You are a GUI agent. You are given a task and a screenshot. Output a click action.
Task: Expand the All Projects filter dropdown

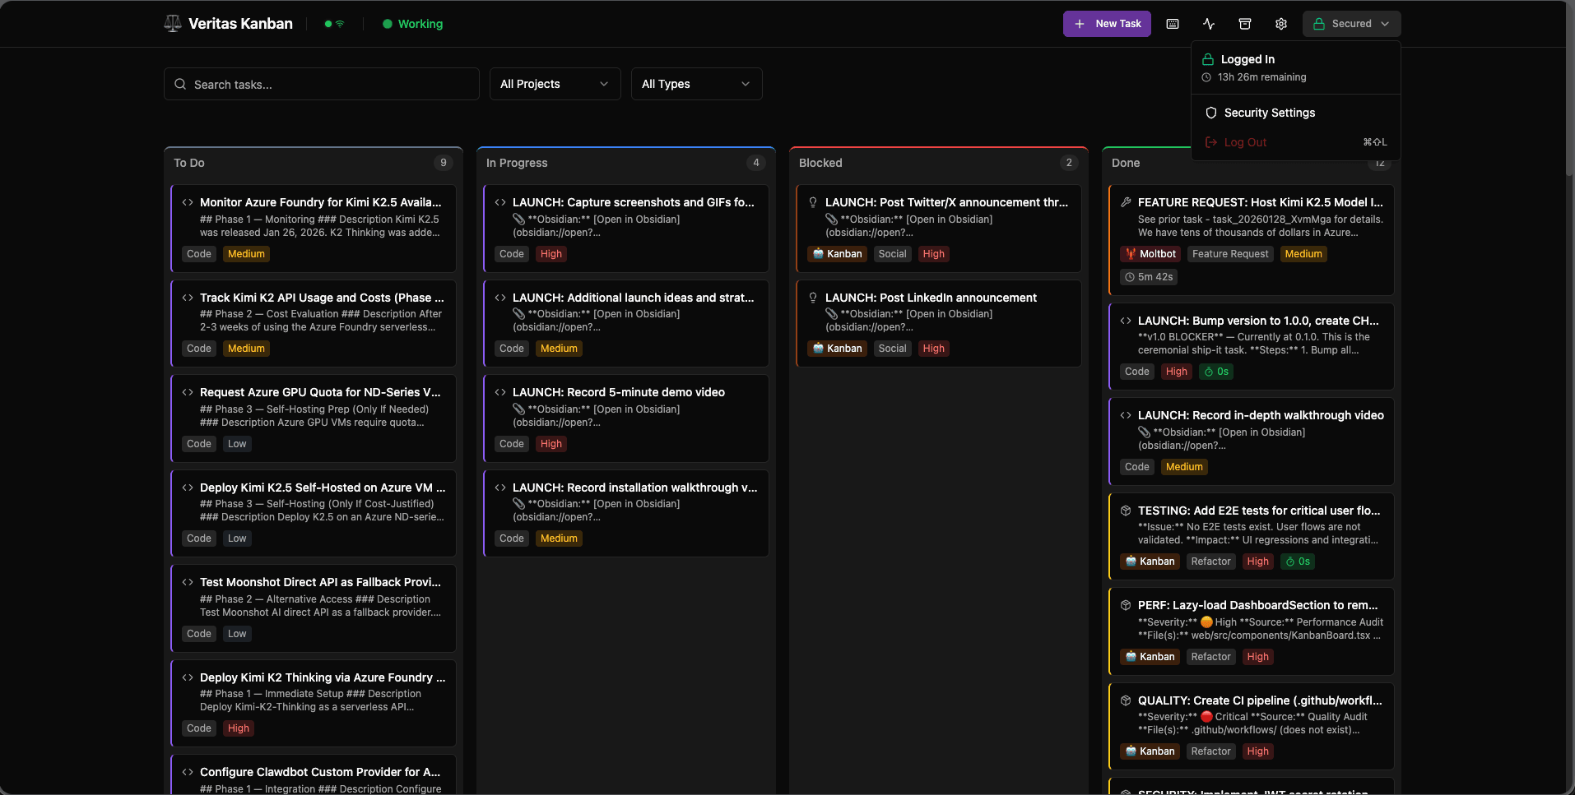[x=555, y=84]
